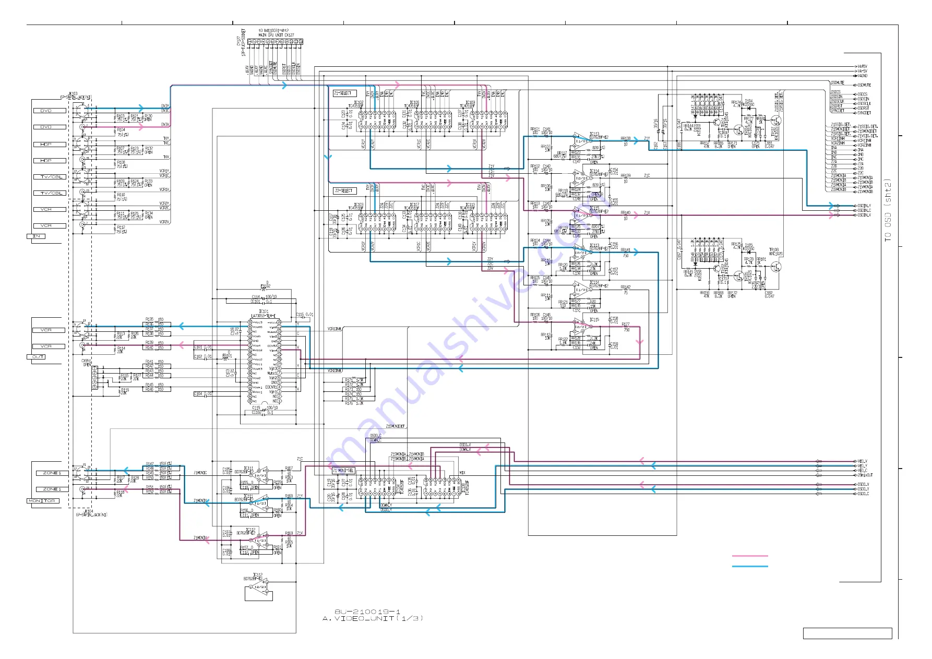Click the "LA73053-TLM-E" IC101 part label
The width and height of the screenshot is (932, 659).
pyautogui.click(x=264, y=316)
